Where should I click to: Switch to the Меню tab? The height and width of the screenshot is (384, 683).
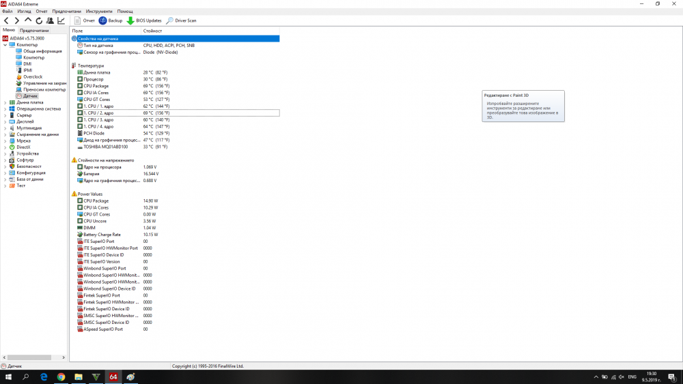click(9, 30)
